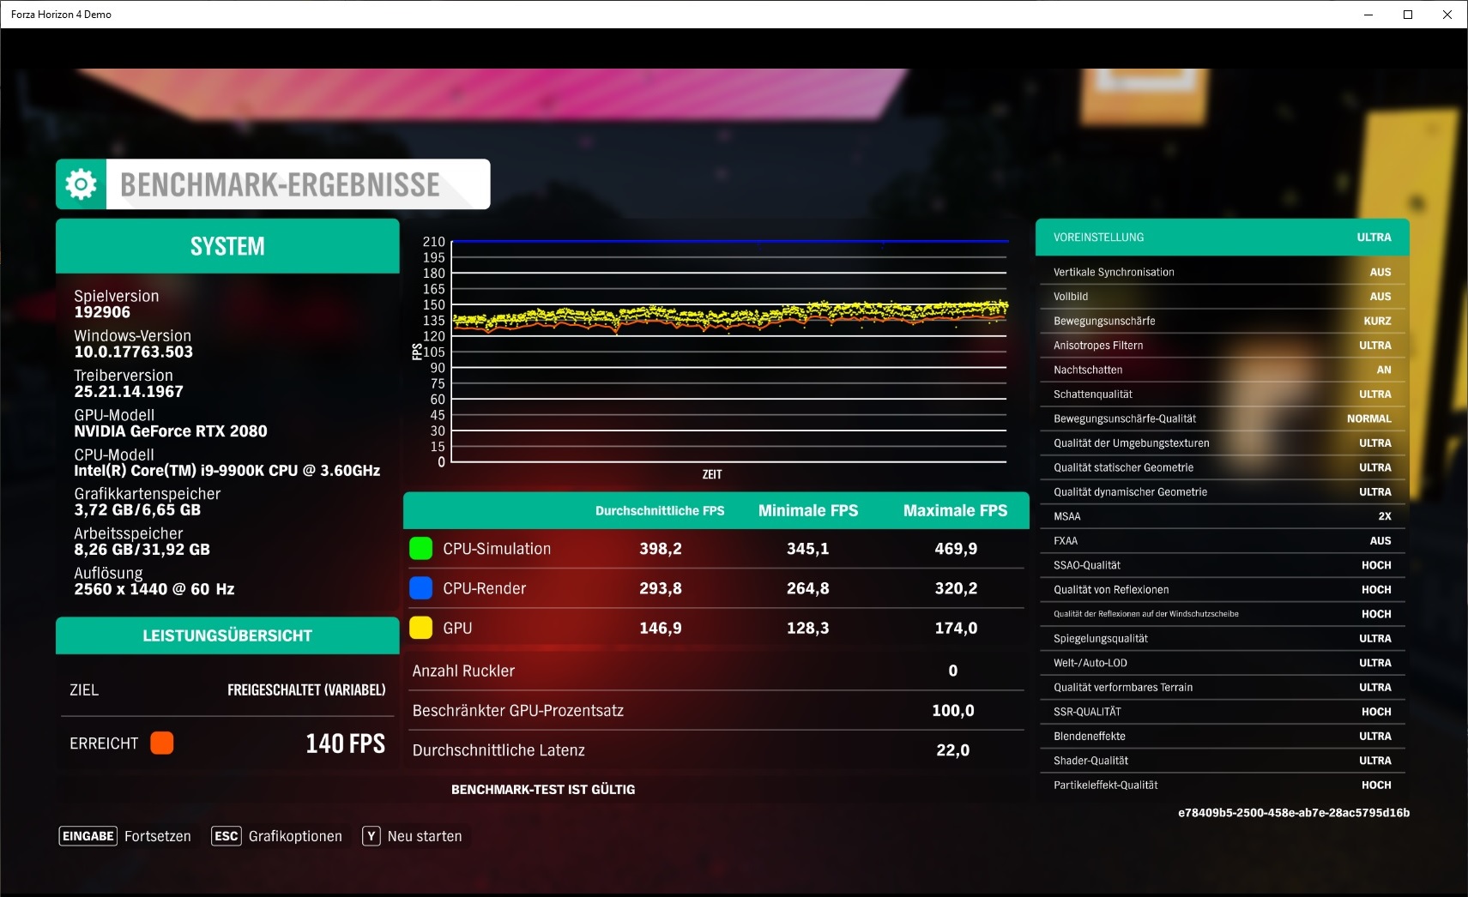Click the benchmark ID e78409b5 text
This screenshot has width=1468, height=897.
[1294, 813]
